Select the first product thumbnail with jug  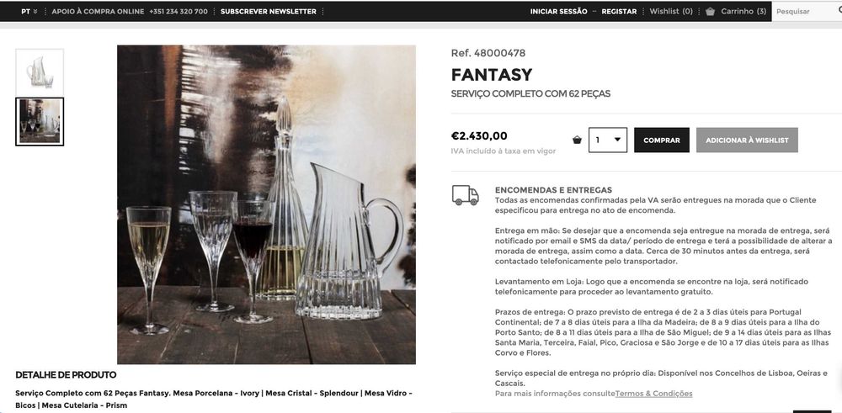[x=40, y=72]
